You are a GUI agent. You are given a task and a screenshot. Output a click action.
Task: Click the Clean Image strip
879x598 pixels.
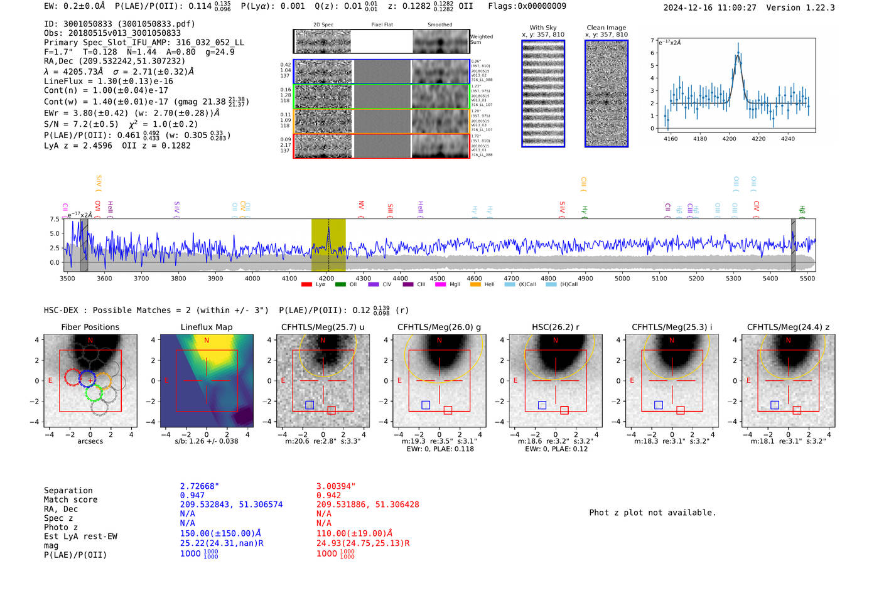coord(607,93)
